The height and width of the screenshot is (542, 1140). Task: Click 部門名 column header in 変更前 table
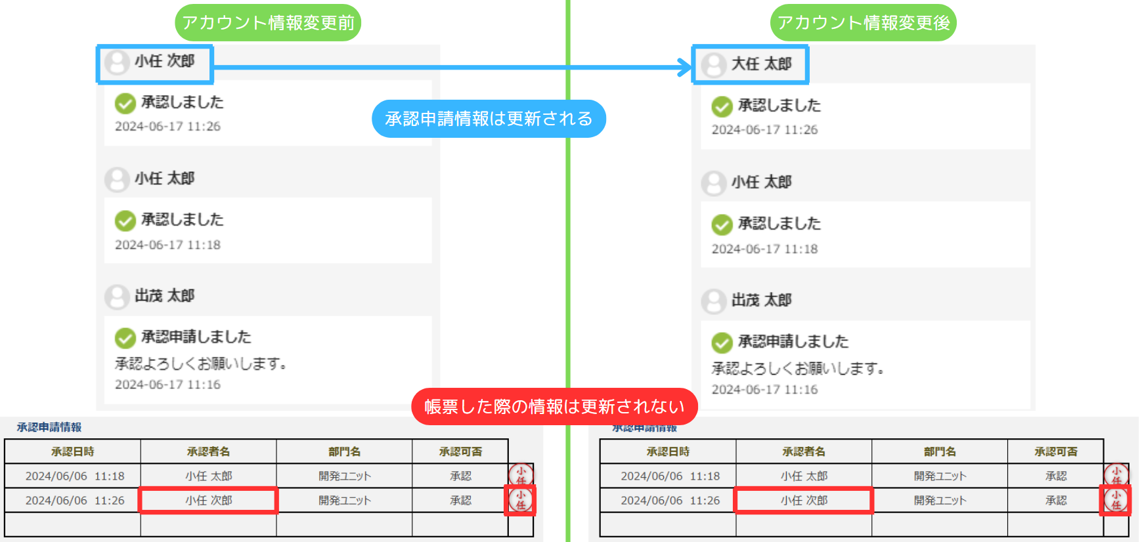click(x=345, y=451)
